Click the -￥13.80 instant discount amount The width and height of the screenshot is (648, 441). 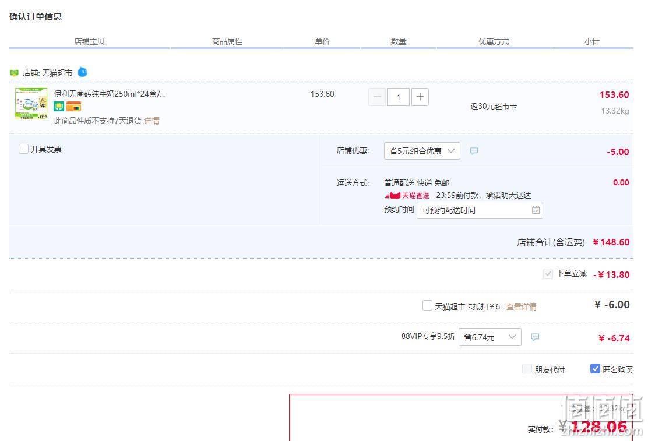[x=611, y=274]
